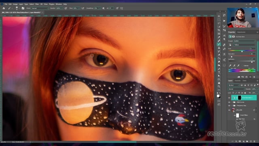
Task: Hide the High Pass filter
Action: (x=237, y=119)
